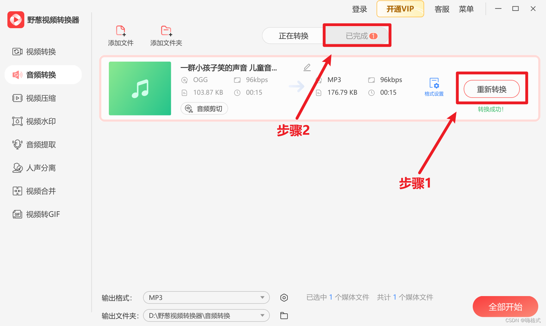Viewport: 546px width, 326px height.
Task: Click the pencil rename icon
Action: pos(307,67)
